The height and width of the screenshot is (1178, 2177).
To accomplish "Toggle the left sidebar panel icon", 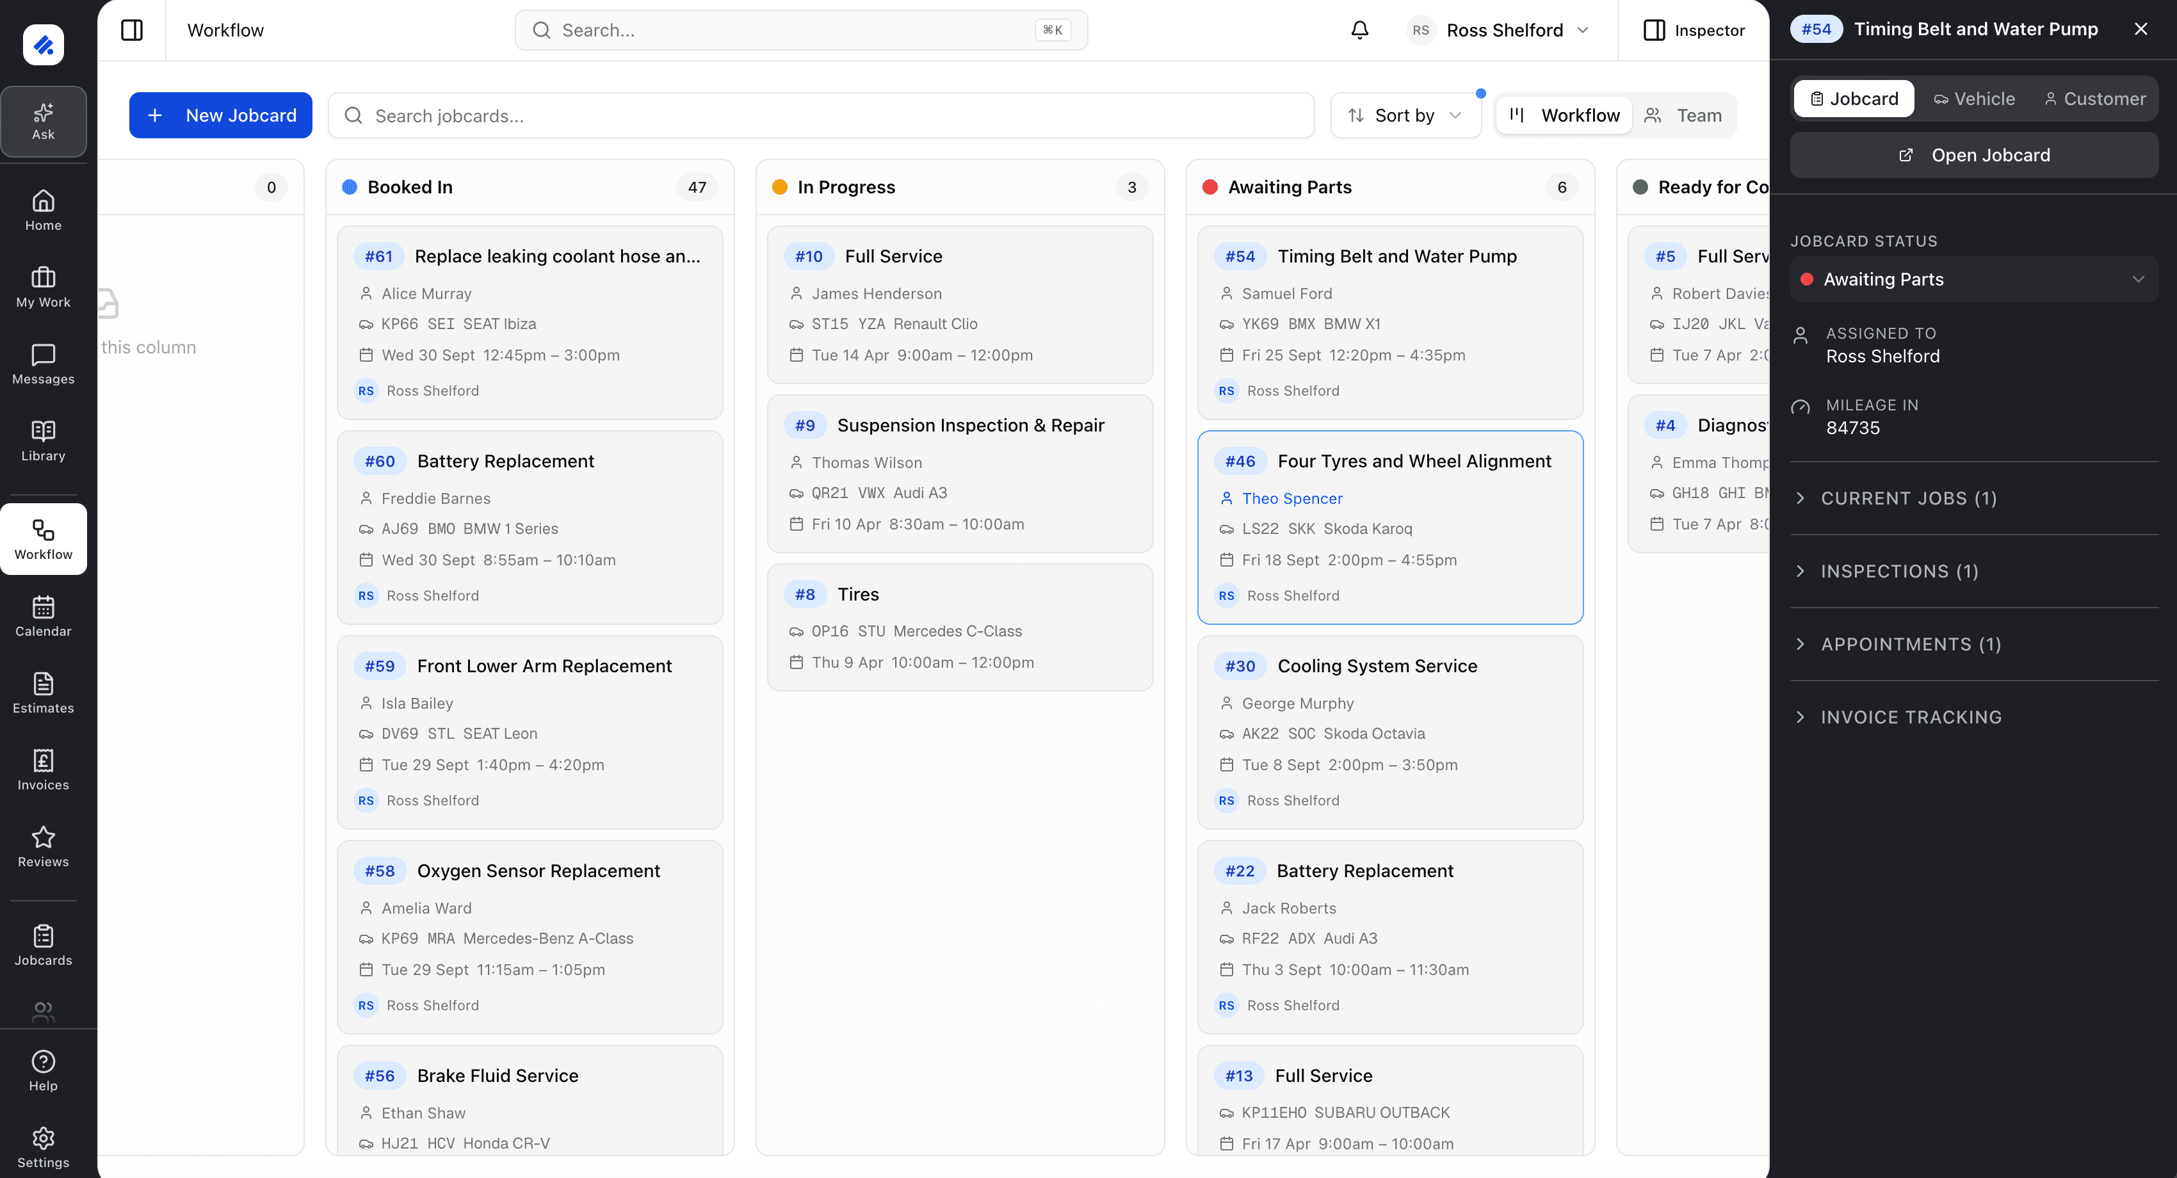I will click(x=132, y=31).
